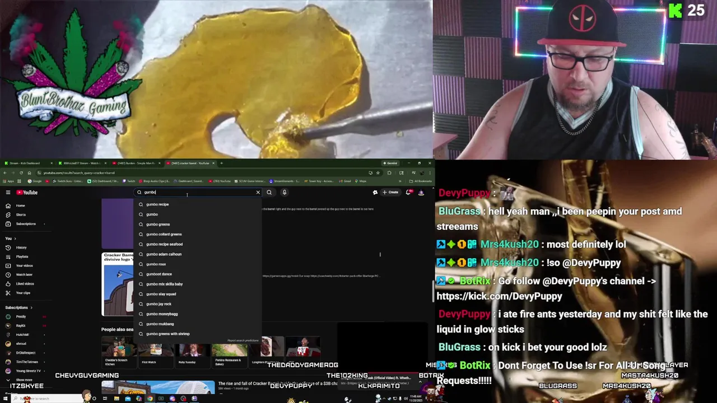Click the Gemini button in Chrome
717x403 pixels.
coord(392,163)
